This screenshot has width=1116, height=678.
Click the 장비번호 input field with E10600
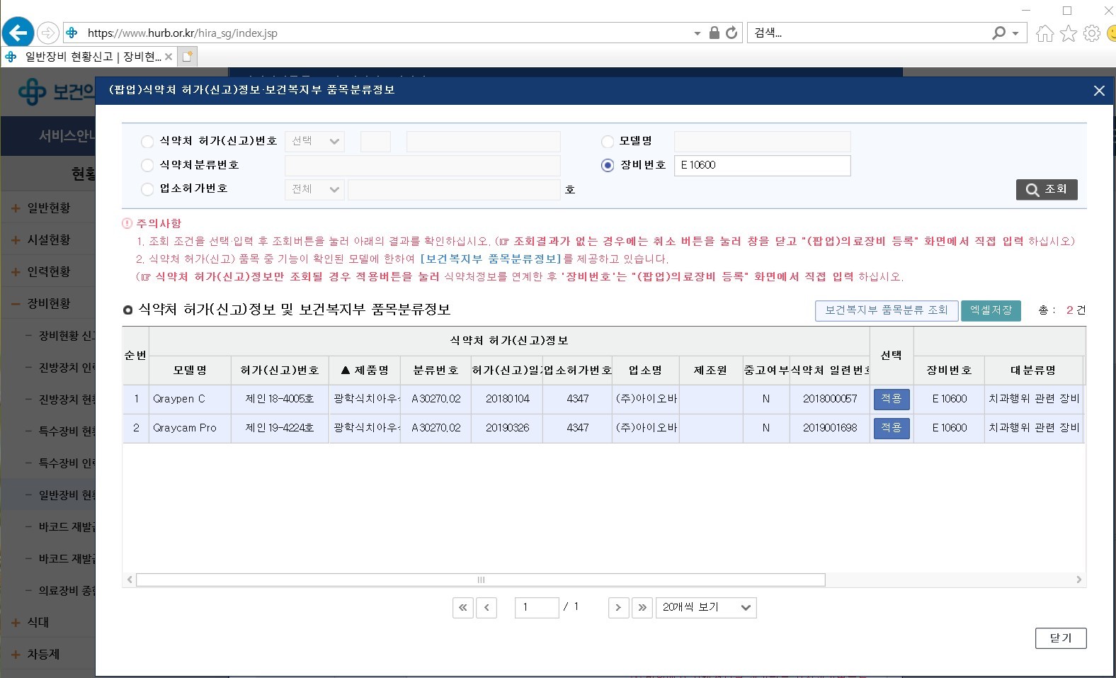click(762, 165)
